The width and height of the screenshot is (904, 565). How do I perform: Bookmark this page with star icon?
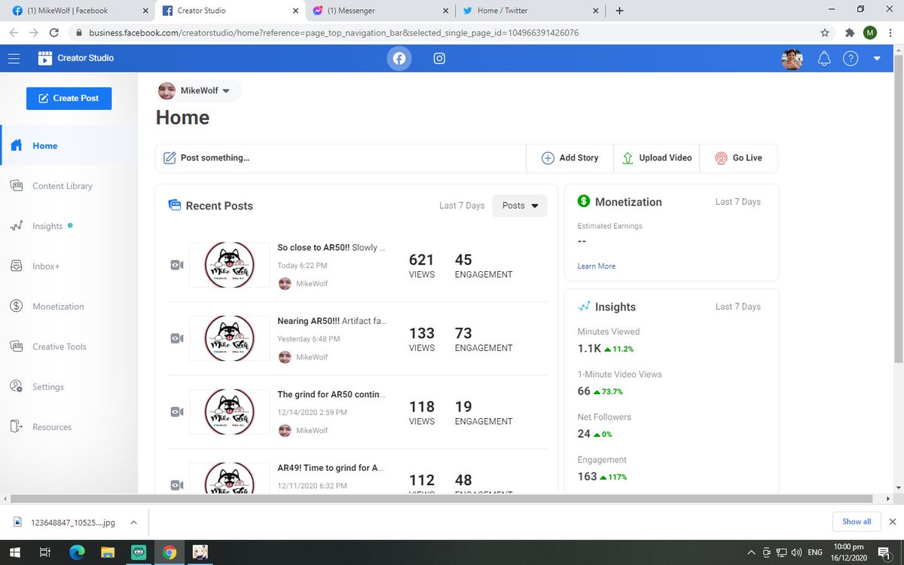pyautogui.click(x=825, y=32)
